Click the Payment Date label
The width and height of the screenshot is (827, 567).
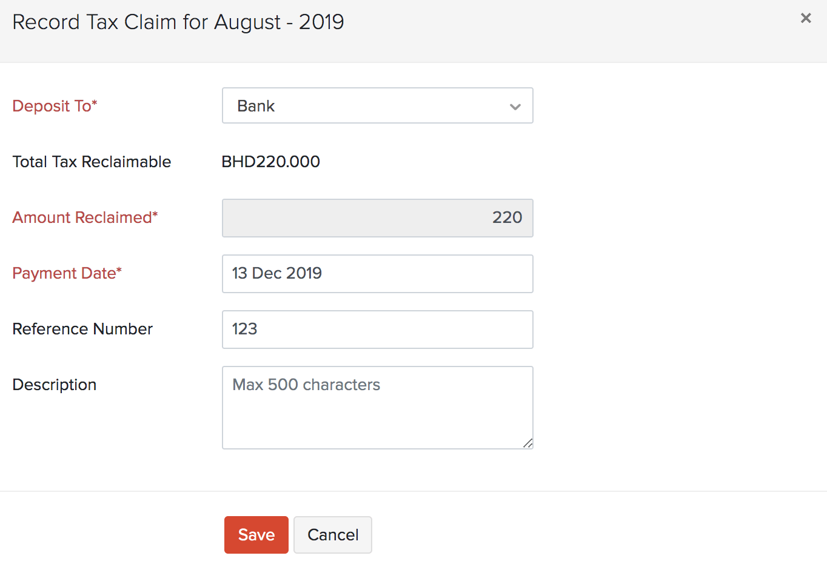pyautogui.click(x=67, y=273)
